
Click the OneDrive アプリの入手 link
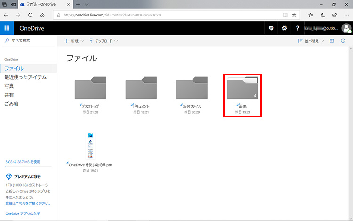pos(22,213)
